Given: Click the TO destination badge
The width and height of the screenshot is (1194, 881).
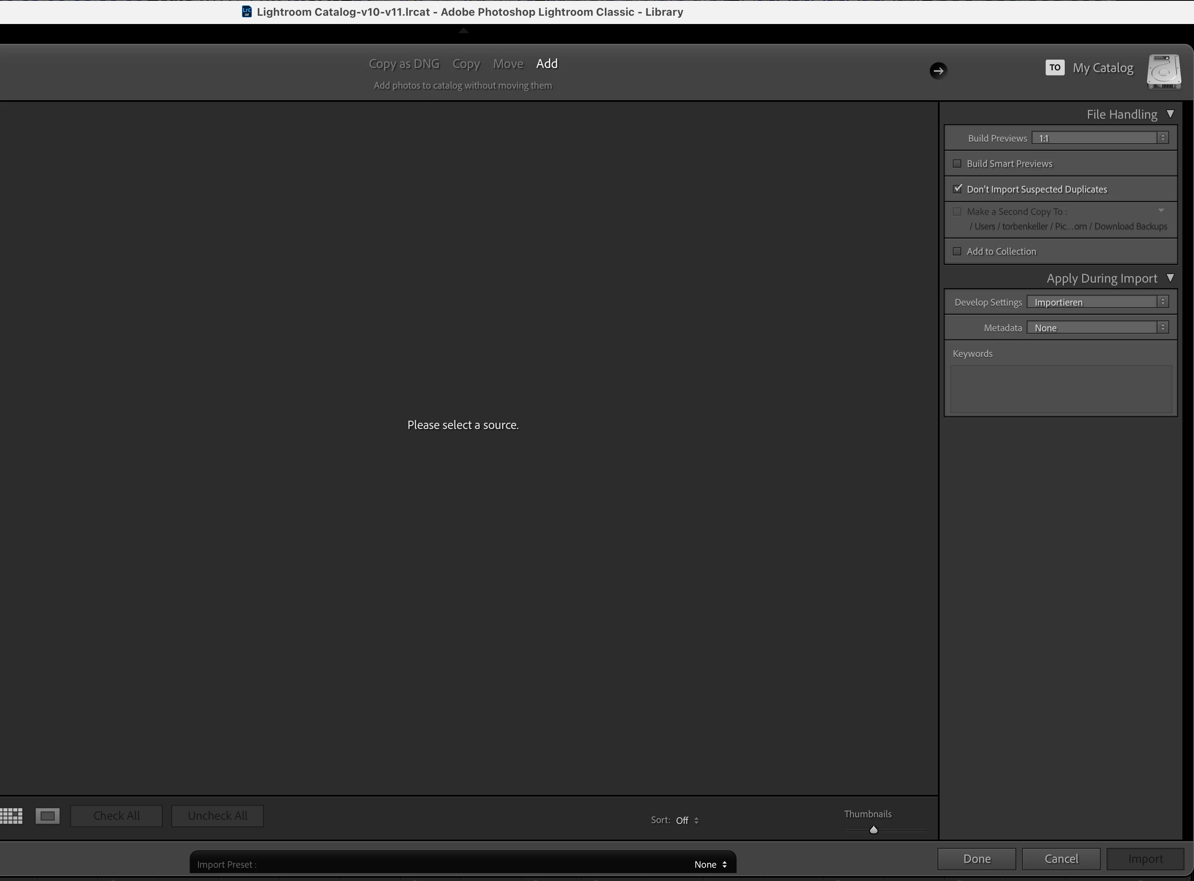Looking at the screenshot, I should coord(1054,67).
